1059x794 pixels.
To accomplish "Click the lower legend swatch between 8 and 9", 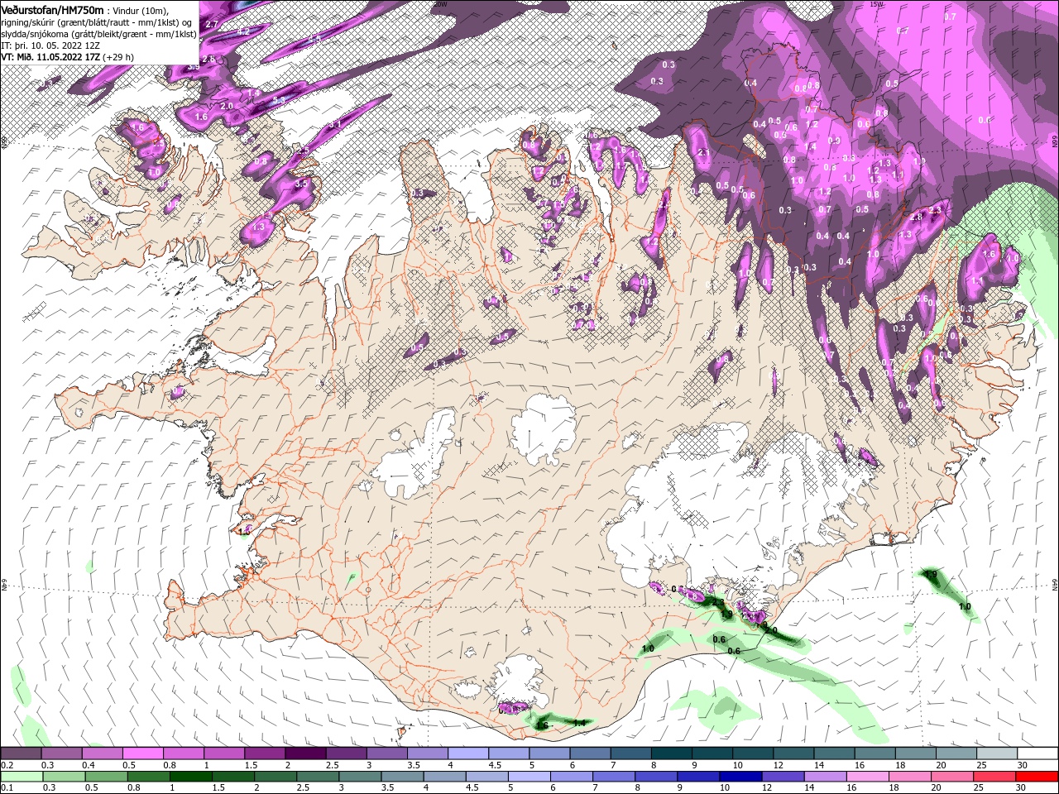I will click(657, 776).
